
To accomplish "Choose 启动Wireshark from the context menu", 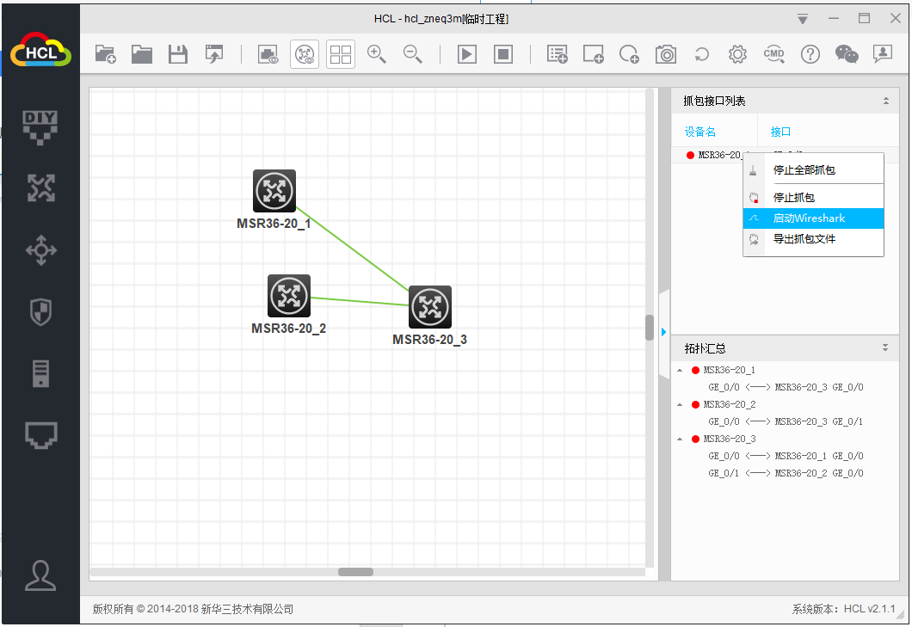I will (812, 218).
